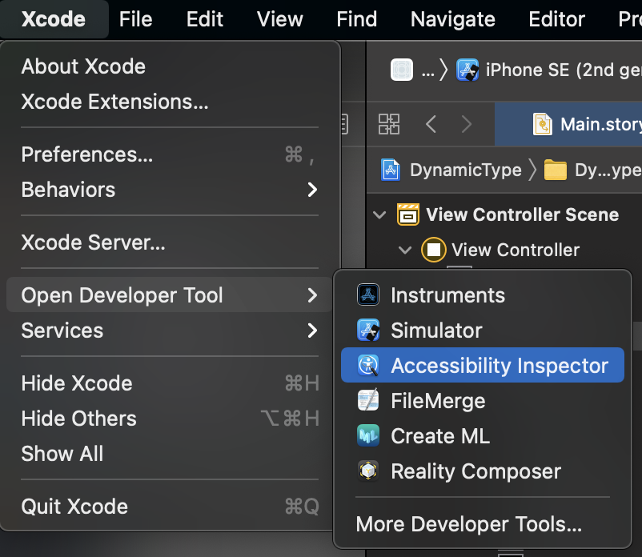The image size is (642, 557).
Task: Collapse the View Controller Scene disclosure arrow
Action: click(x=379, y=214)
